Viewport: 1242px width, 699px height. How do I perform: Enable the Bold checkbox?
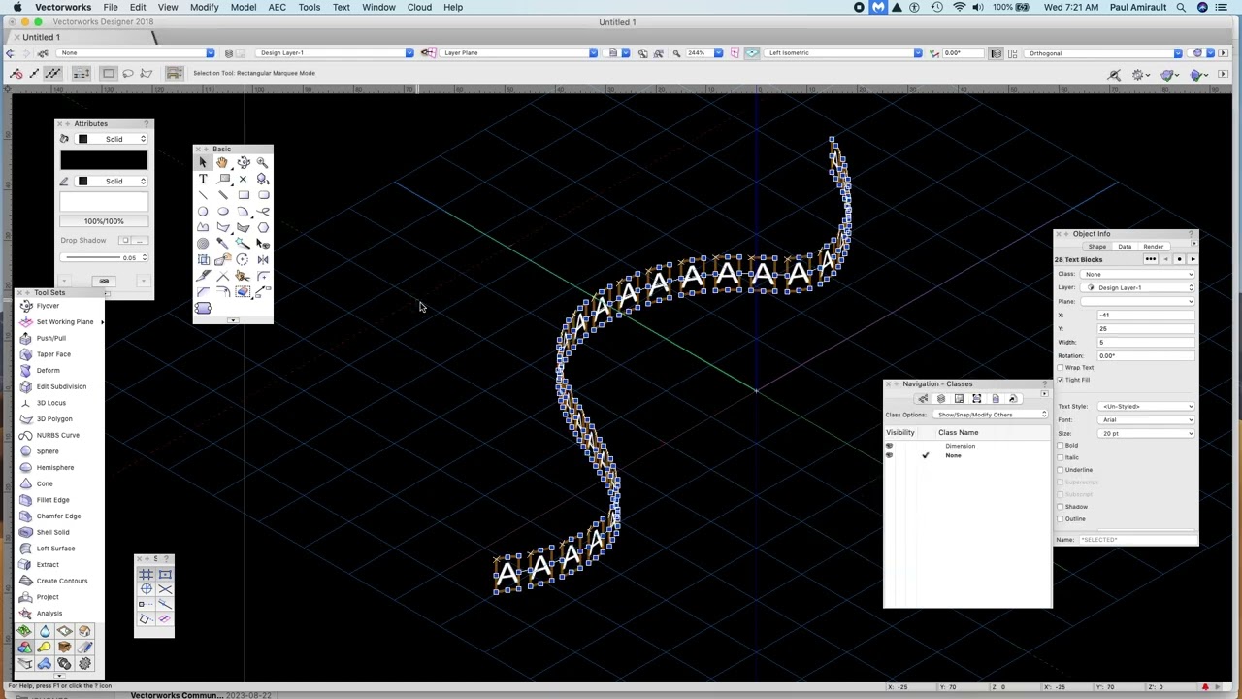point(1061,446)
